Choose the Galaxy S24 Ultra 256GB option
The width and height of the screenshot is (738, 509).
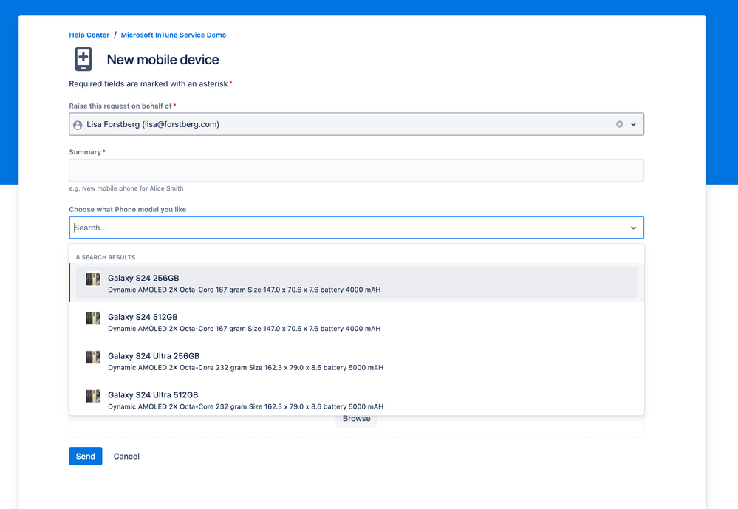click(x=356, y=361)
